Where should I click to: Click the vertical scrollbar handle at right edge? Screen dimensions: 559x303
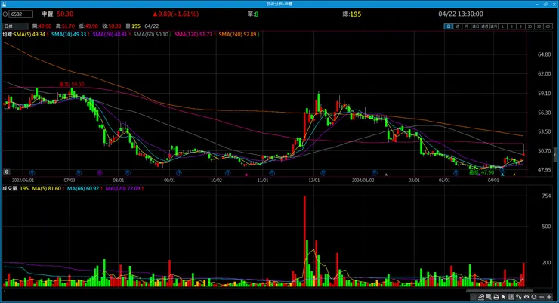pos(554,155)
